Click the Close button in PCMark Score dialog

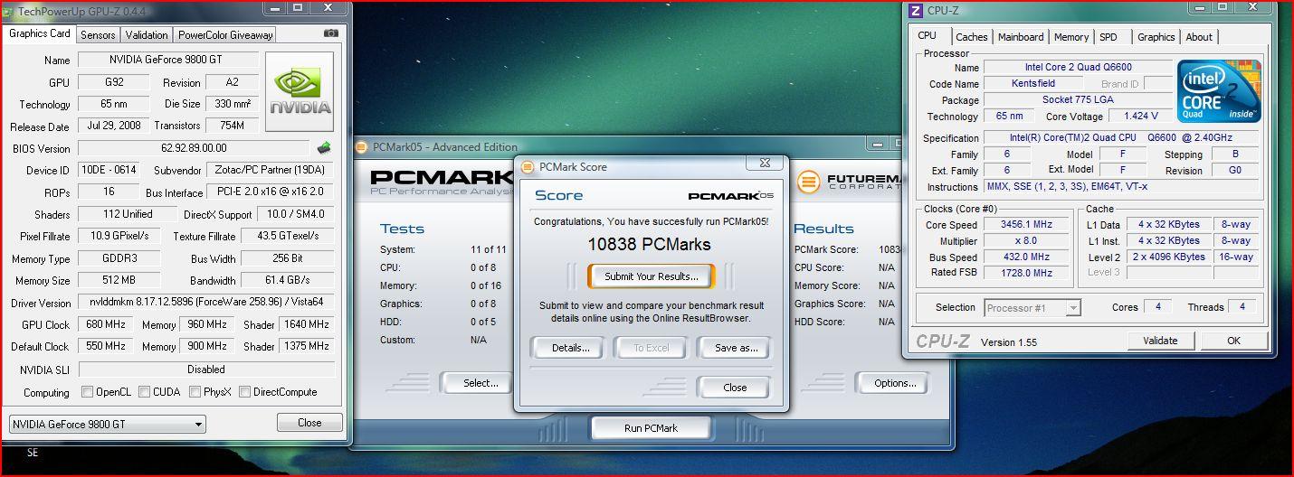(734, 388)
